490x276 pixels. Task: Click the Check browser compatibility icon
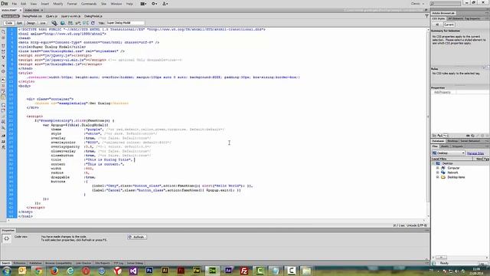click(86, 23)
